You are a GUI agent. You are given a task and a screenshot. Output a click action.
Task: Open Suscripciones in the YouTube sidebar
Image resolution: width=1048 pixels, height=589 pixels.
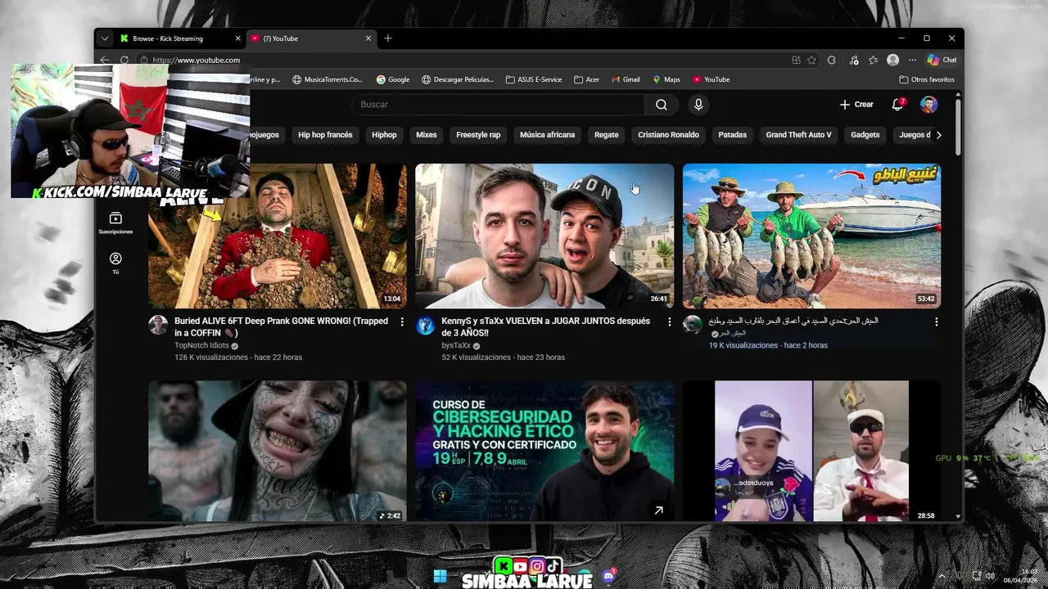point(115,223)
